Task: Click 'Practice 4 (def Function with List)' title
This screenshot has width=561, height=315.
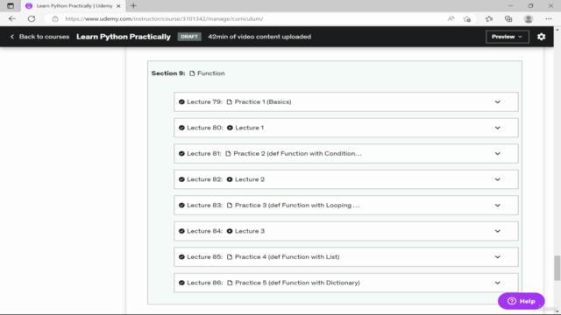Action: (287, 256)
